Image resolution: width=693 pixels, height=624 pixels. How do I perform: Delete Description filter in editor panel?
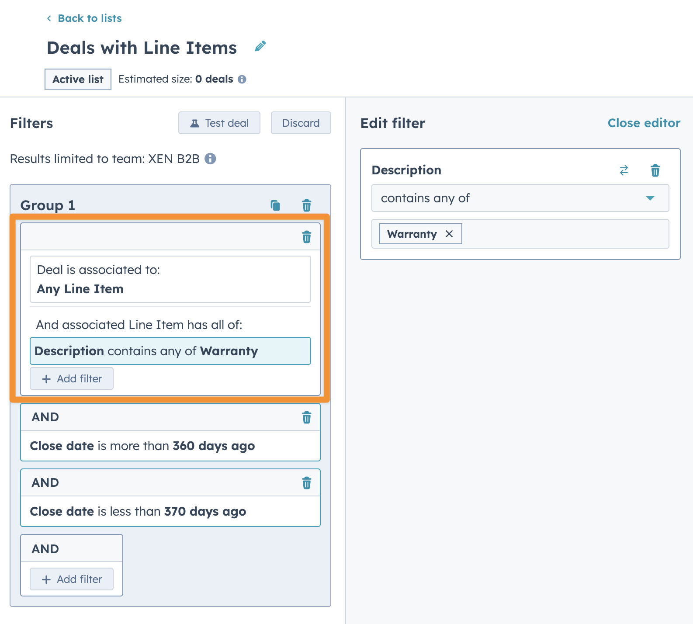(x=655, y=170)
